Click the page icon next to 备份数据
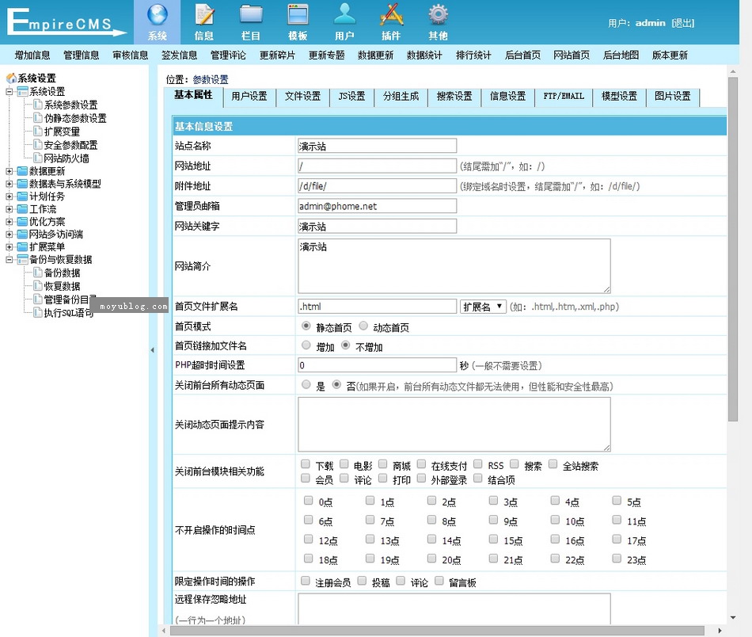This screenshot has width=752, height=637. [38, 273]
